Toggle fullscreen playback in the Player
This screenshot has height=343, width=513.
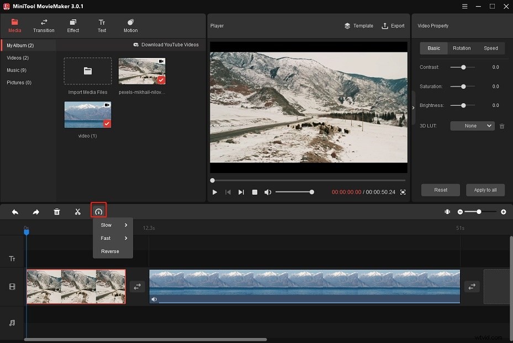tap(403, 192)
